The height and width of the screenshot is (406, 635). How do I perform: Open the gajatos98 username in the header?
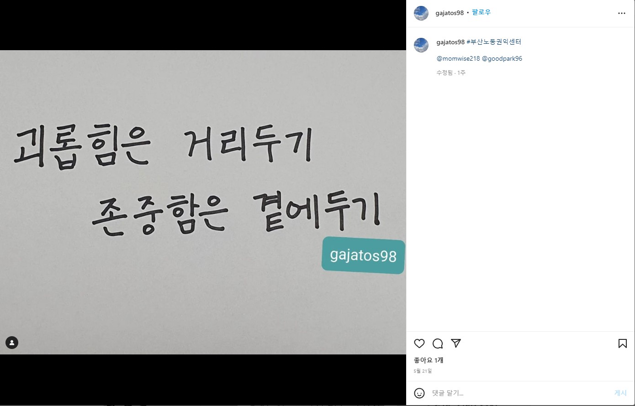[450, 13]
